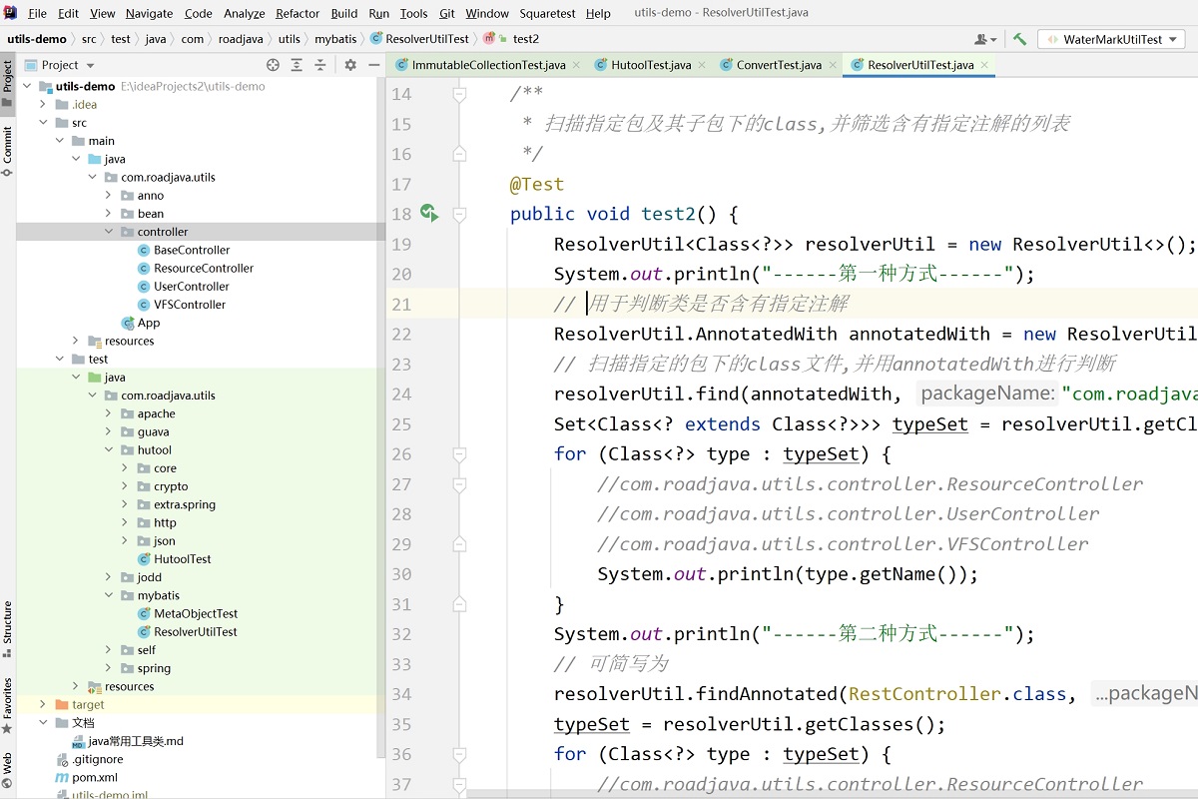Click the Collapse All icon in Project panel

tap(320, 65)
